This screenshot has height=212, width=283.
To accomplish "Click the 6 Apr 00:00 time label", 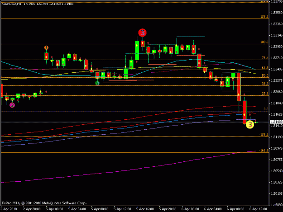I will [x=190, y=209].
